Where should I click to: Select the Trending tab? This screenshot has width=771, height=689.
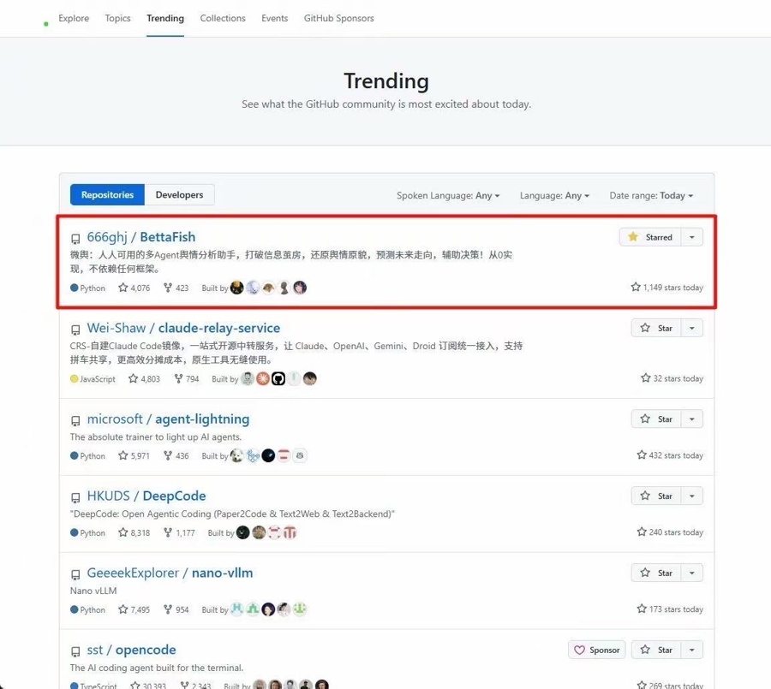[165, 18]
